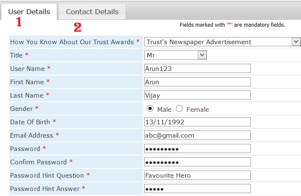Click the Email Address input box
The image size is (301, 196).
tap(197, 135)
